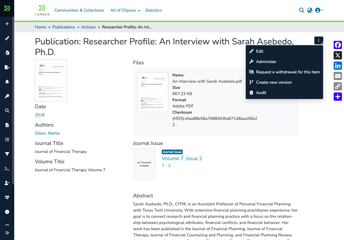Share by email using the envelope icon
This screenshot has width=344, height=240.
point(338,76)
